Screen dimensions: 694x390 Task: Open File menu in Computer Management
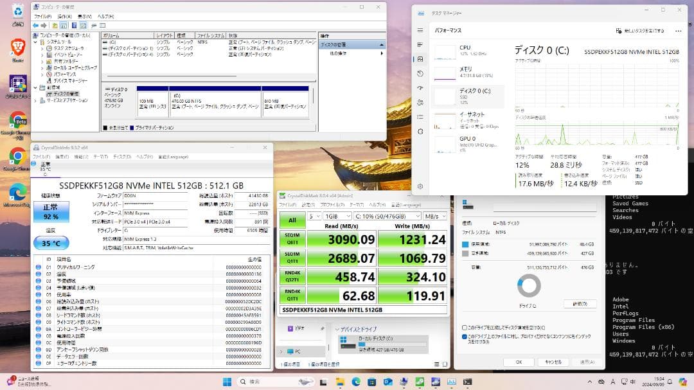(43, 16)
